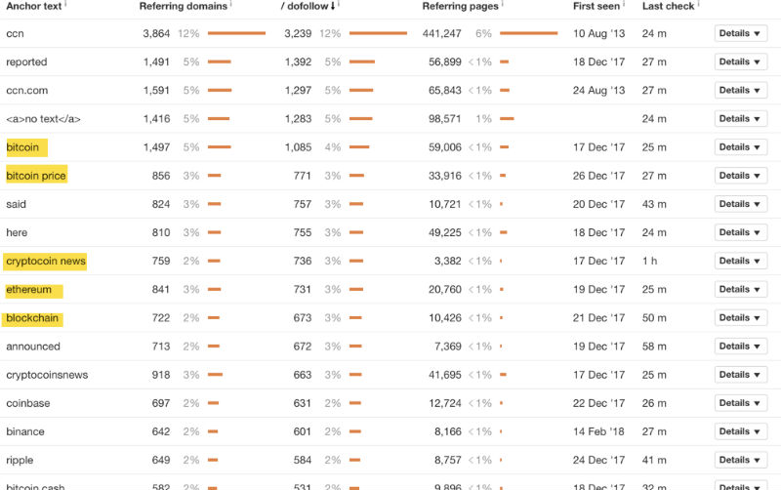The width and height of the screenshot is (781, 490).
Task: Click referring pages count 441,247
Action: click(x=441, y=33)
